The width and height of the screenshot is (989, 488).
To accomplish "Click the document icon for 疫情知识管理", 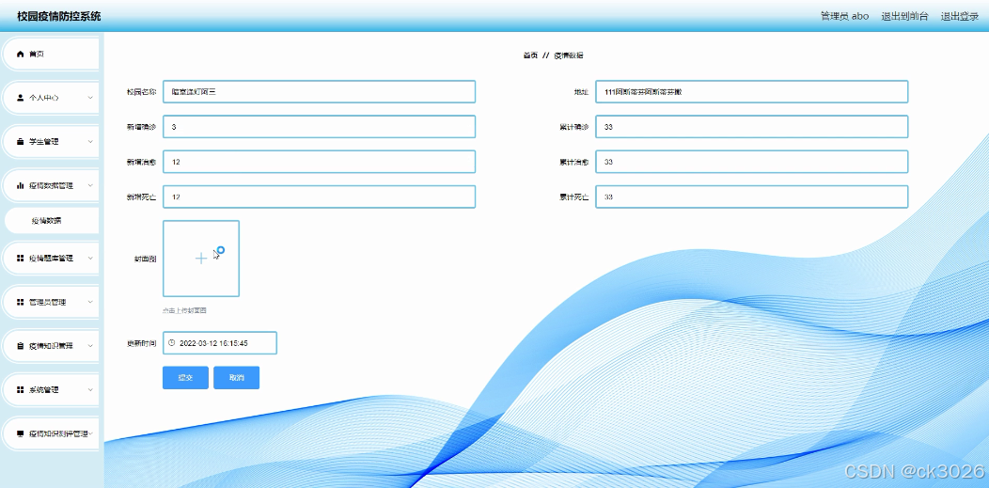I will (x=20, y=346).
